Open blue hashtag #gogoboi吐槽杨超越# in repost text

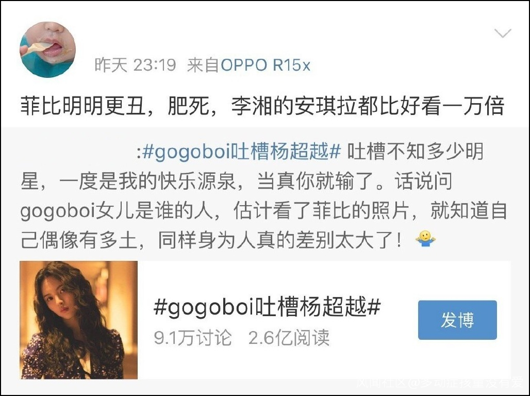[x=242, y=151]
